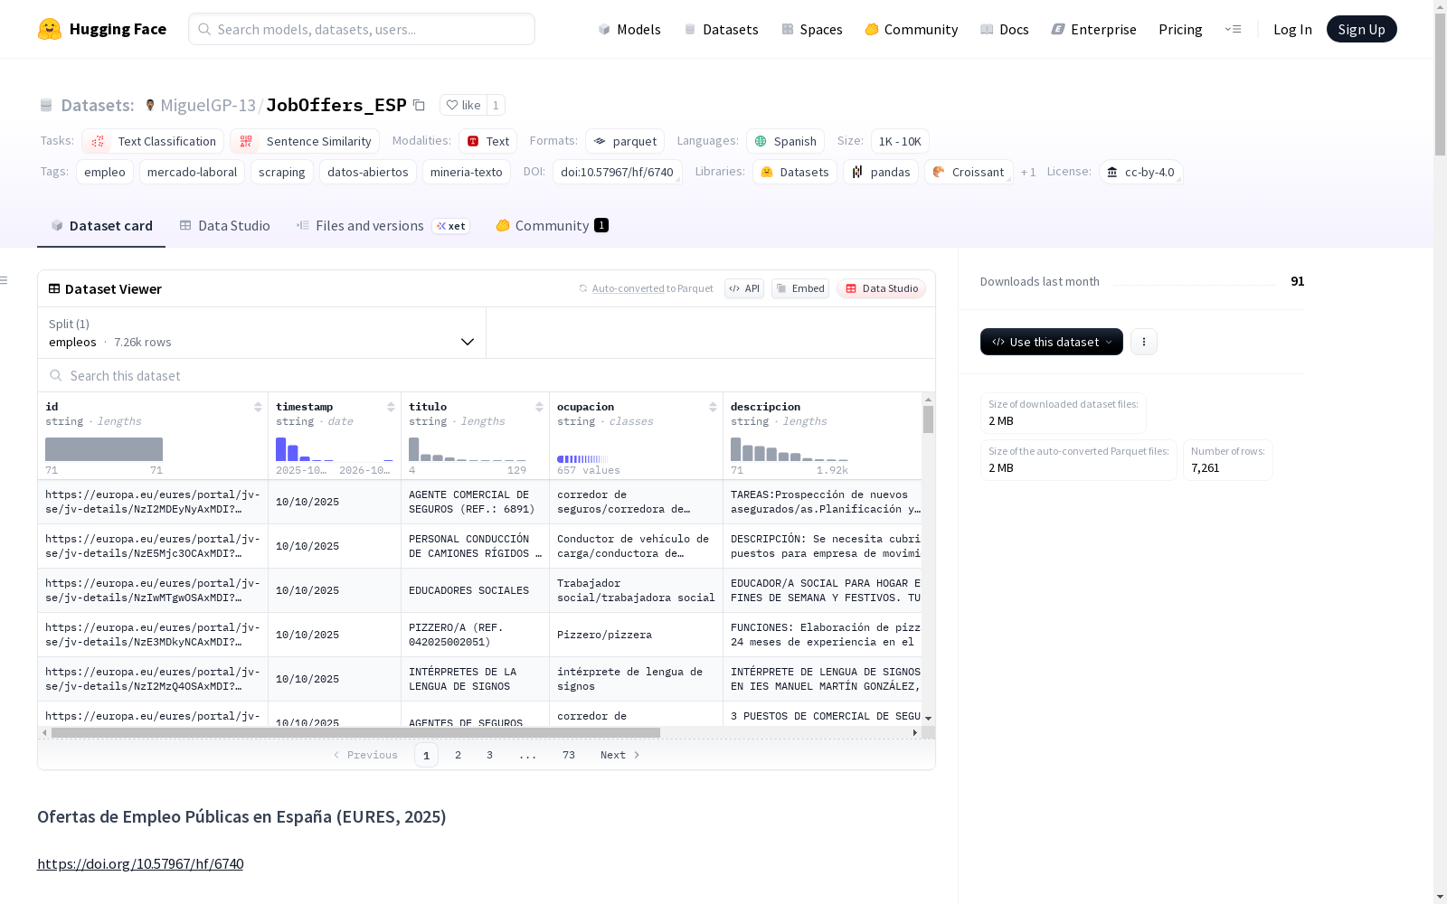Expand the Use this dataset dropdown
This screenshot has height=904, width=1447.
pos(1052,342)
